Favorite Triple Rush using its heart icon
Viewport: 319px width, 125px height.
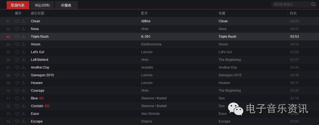pyautogui.click(x=17, y=36)
